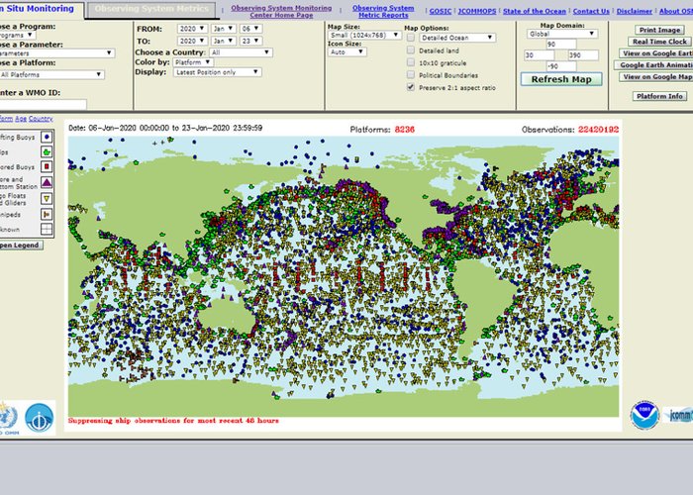Image resolution: width=693 pixels, height=495 pixels.
Task: Uncheck Preserve 2:1 aspect ratio
Action: tap(411, 87)
